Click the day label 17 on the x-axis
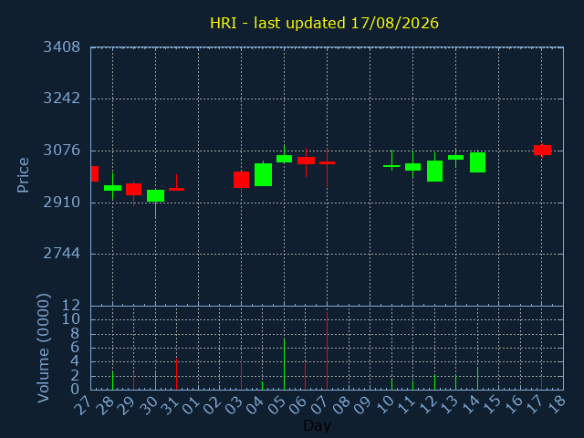Image resolution: width=584 pixels, height=438 pixels. [x=533, y=404]
